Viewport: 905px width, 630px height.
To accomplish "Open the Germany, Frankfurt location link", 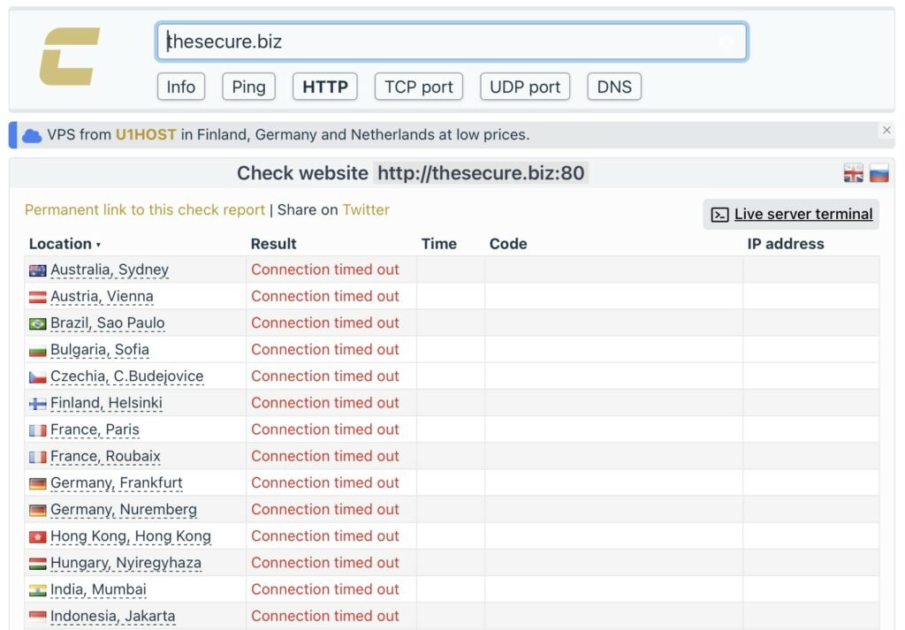I will (116, 483).
